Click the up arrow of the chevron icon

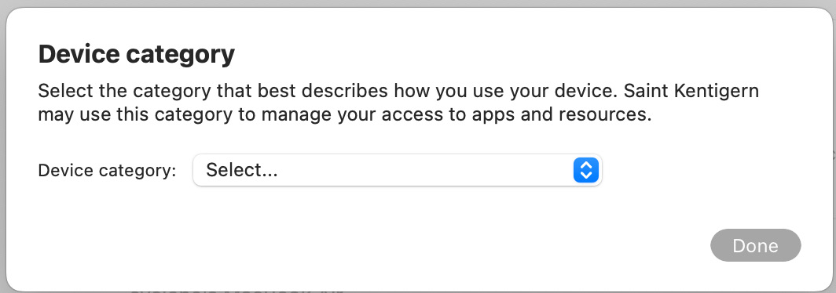click(x=586, y=165)
